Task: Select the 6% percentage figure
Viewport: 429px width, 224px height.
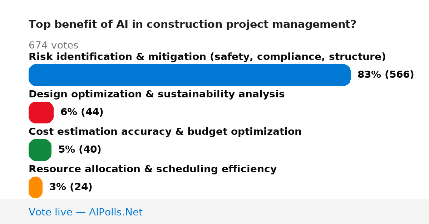Action: point(69,112)
